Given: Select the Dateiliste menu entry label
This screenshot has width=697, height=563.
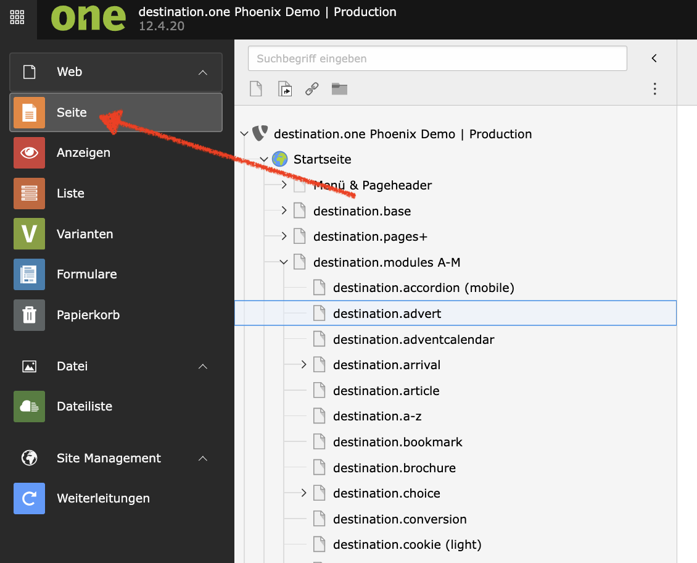Looking at the screenshot, I should (x=85, y=406).
